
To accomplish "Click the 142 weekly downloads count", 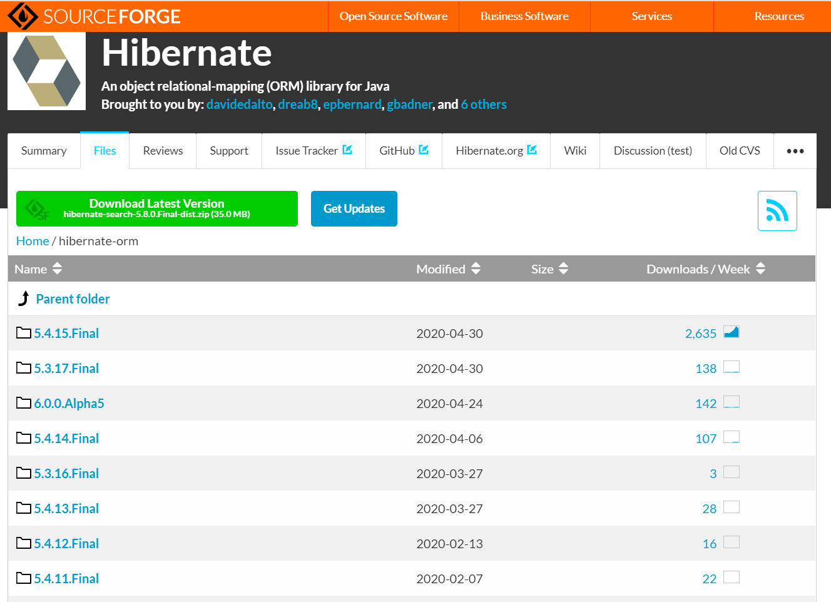I will (x=706, y=404).
